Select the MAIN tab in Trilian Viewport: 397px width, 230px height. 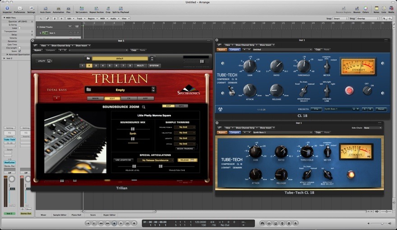click(x=96, y=98)
